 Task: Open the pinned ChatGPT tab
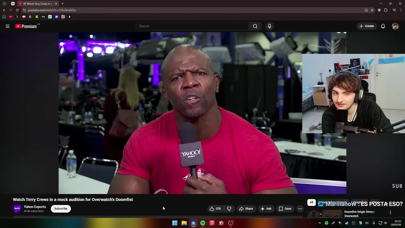pos(13,4)
